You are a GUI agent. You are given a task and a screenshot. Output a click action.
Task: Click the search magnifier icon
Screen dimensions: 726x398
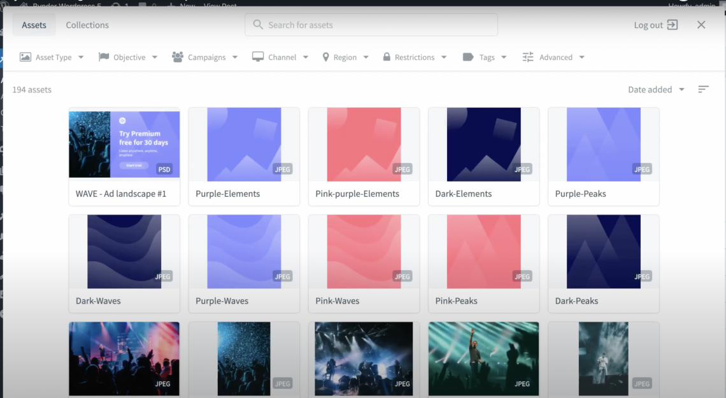tap(258, 24)
